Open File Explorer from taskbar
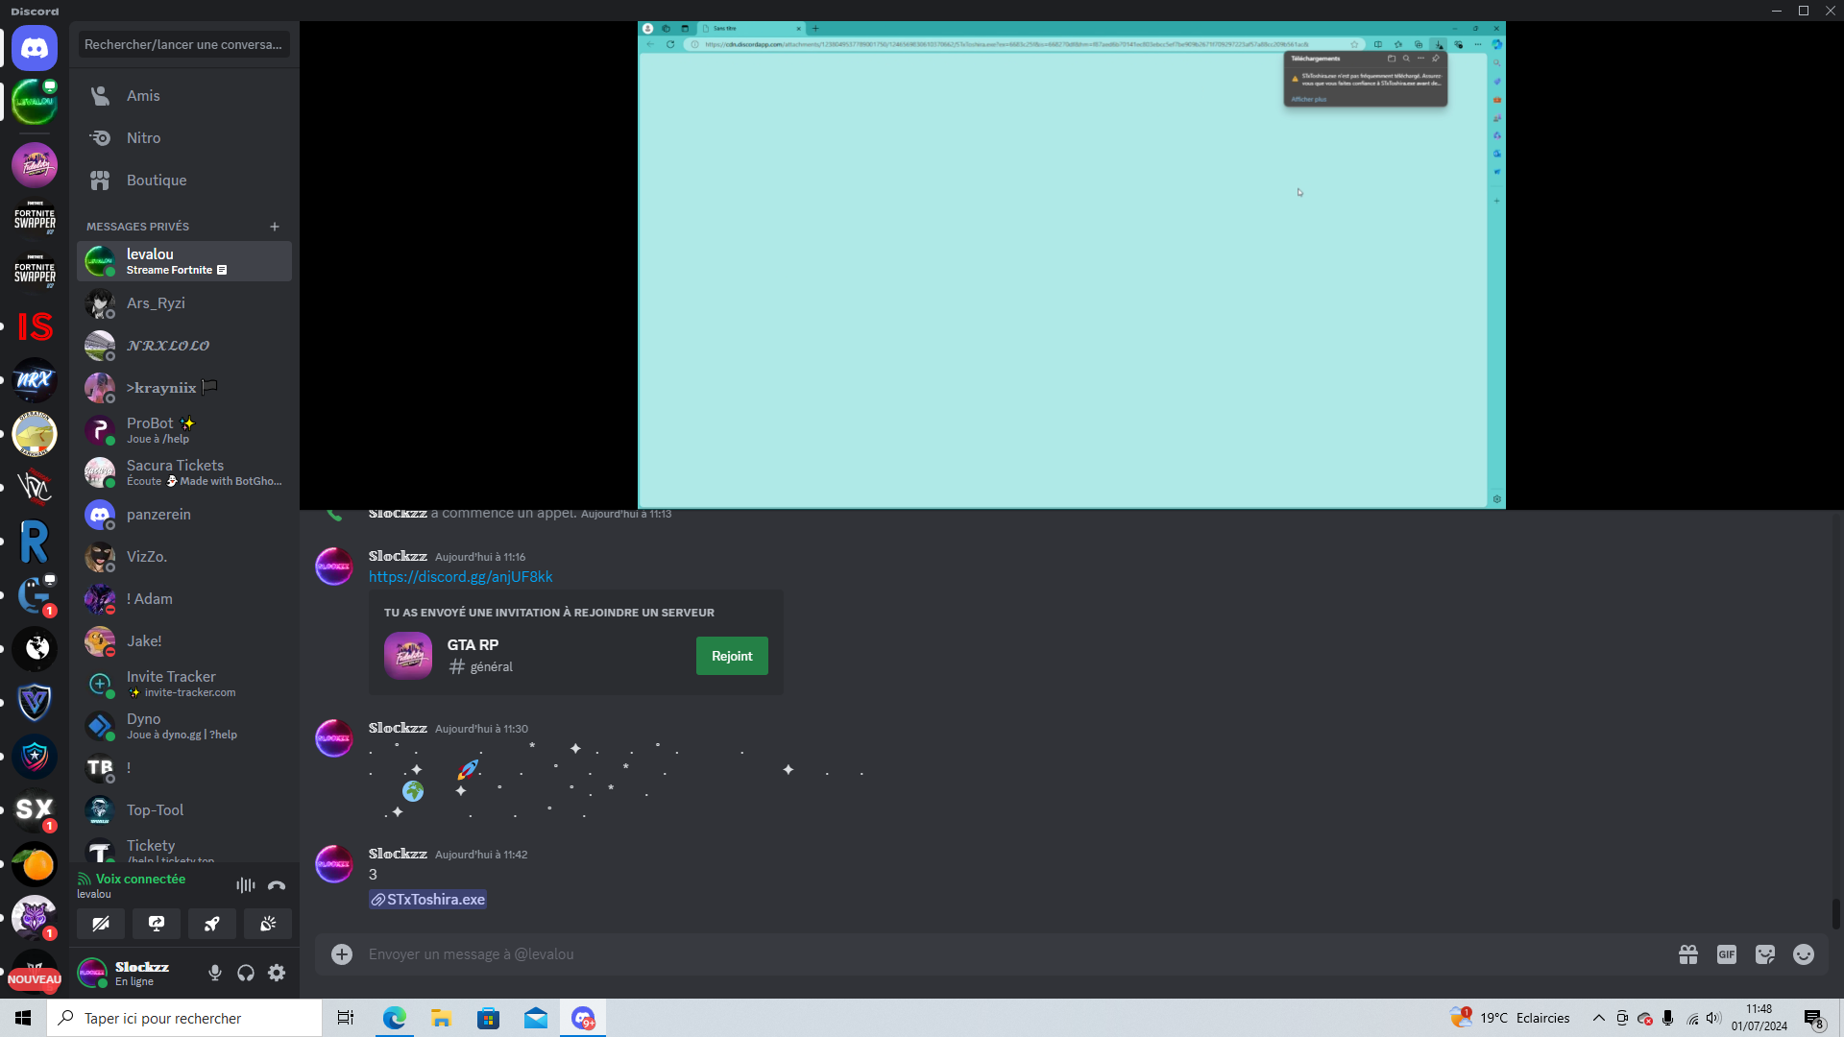Viewport: 1844px width, 1037px height. pyautogui.click(x=441, y=1018)
